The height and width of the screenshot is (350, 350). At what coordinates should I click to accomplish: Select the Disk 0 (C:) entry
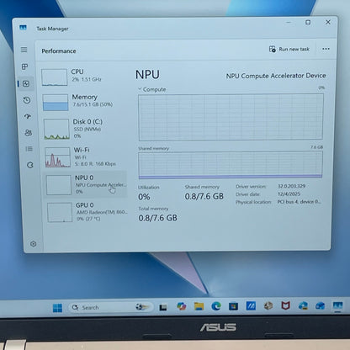[x=84, y=129]
